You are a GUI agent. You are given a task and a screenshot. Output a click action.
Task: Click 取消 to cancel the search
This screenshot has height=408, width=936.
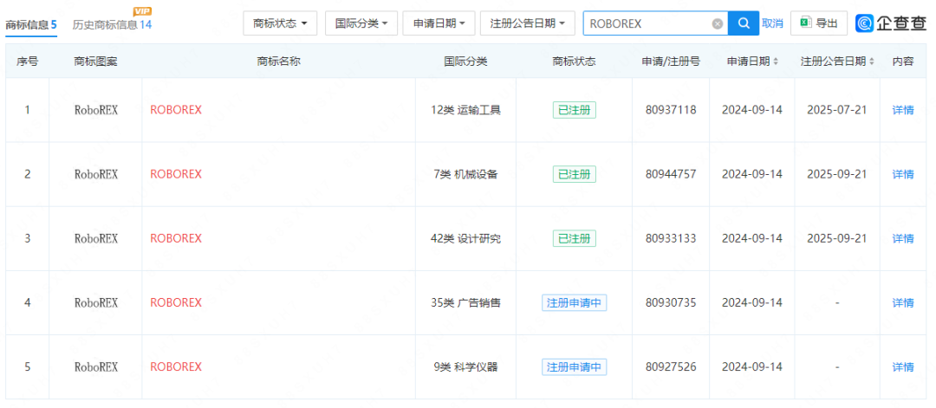point(772,23)
